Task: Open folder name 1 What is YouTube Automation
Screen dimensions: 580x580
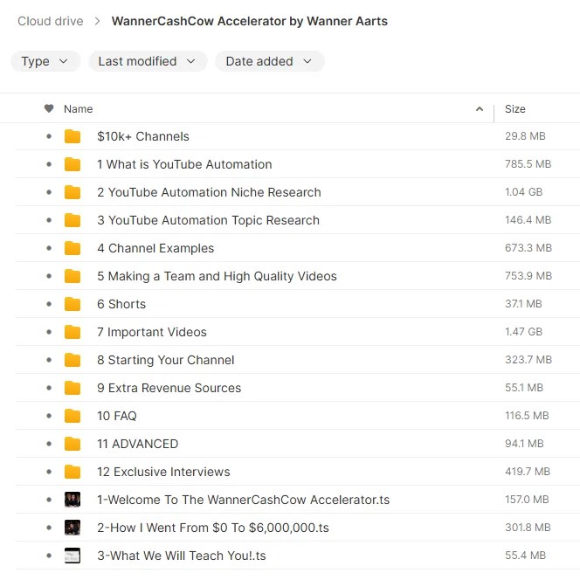Action: [184, 164]
